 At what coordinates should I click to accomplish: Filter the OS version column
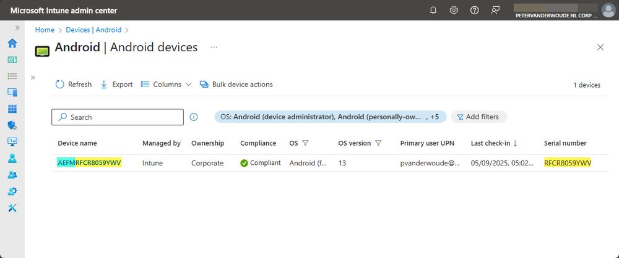[378, 143]
